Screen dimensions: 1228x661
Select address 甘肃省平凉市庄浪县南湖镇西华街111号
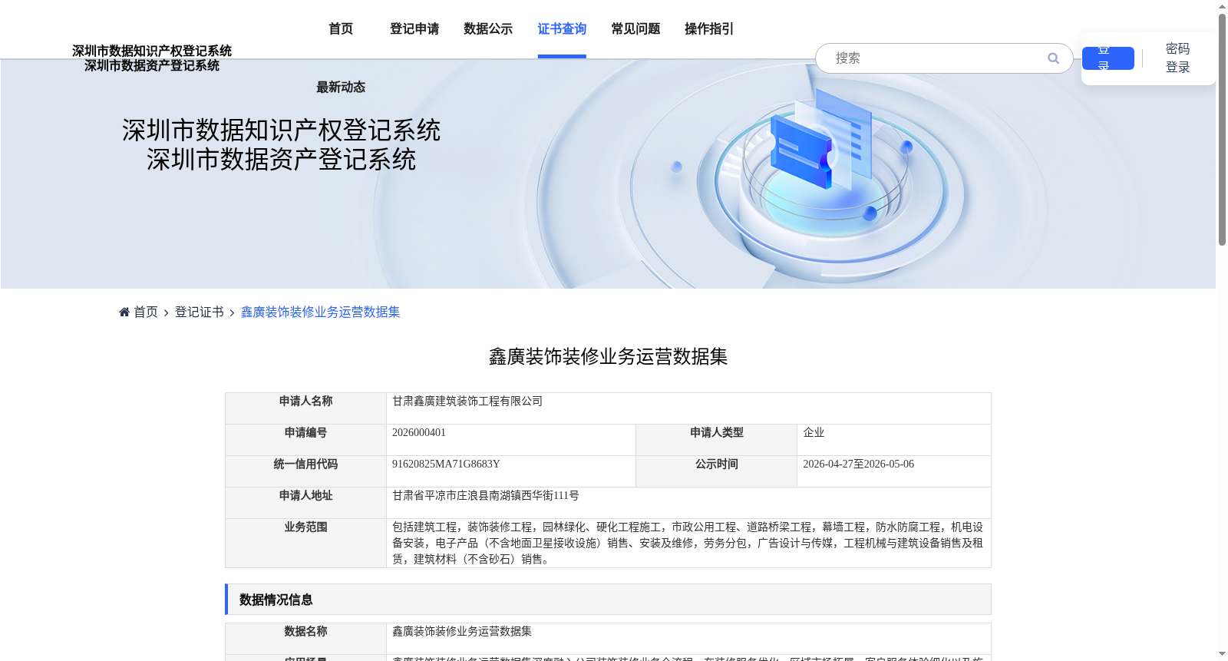coord(486,496)
